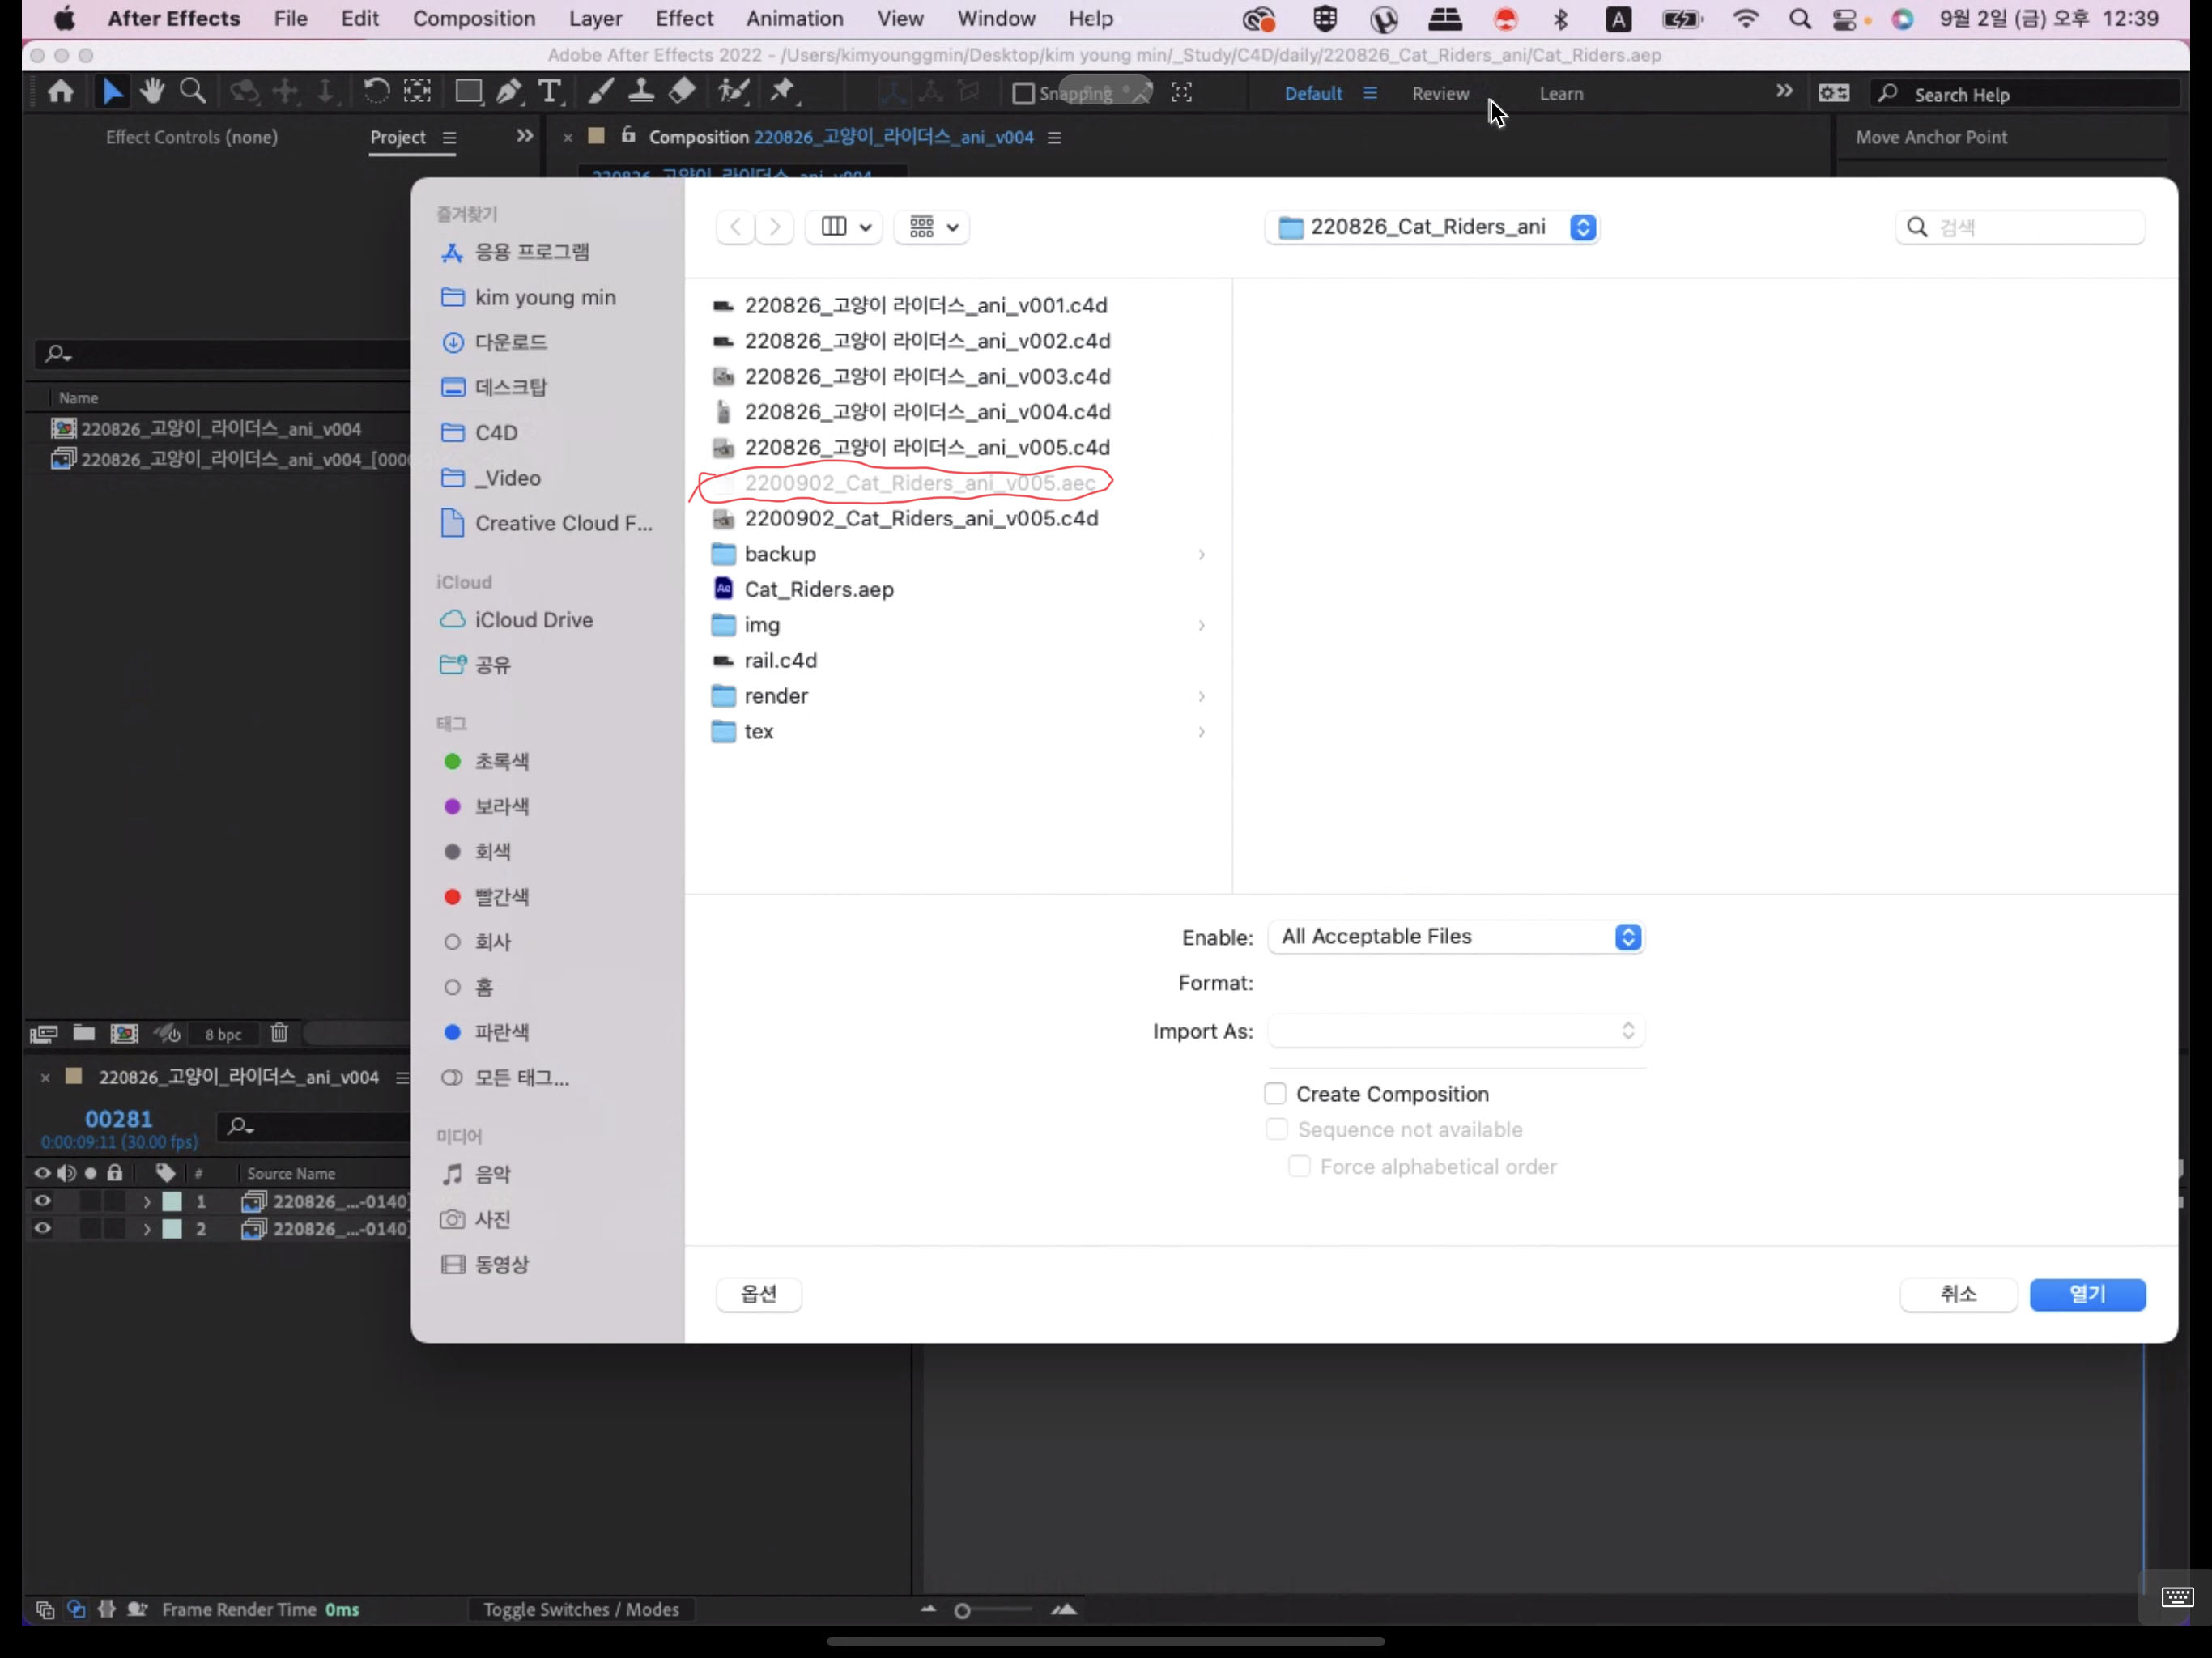The image size is (2212, 1658).
Task: Switch to the Review workspace
Action: click(1440, 94)
